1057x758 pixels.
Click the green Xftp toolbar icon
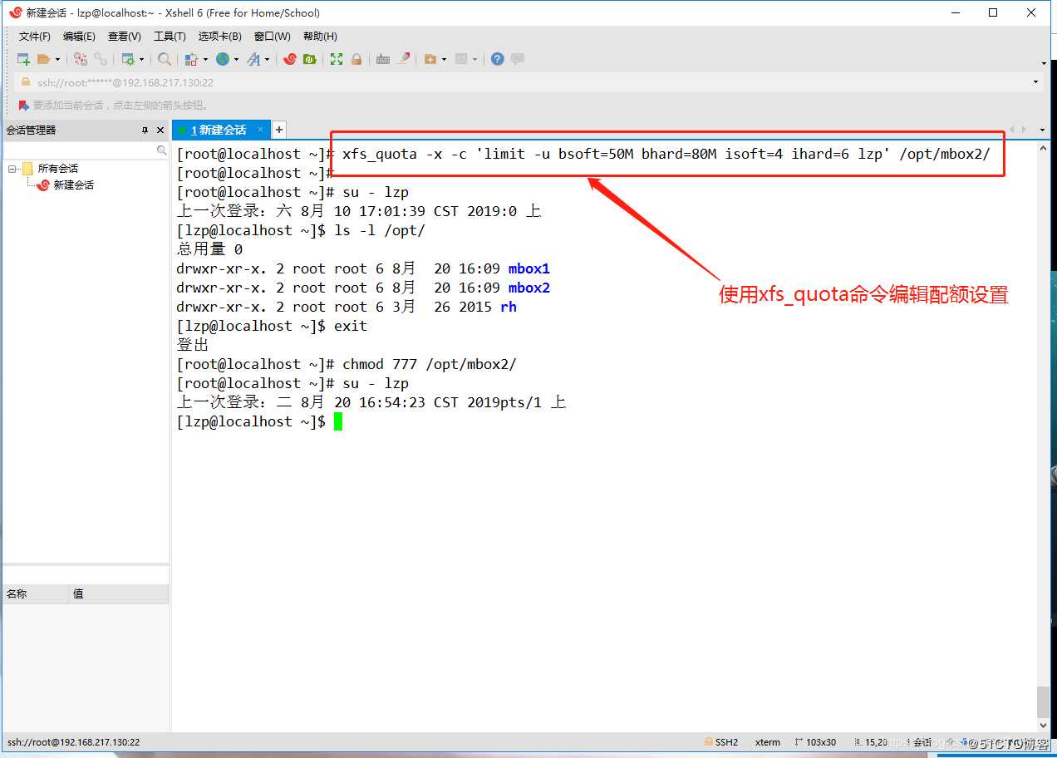coord(310,59)
